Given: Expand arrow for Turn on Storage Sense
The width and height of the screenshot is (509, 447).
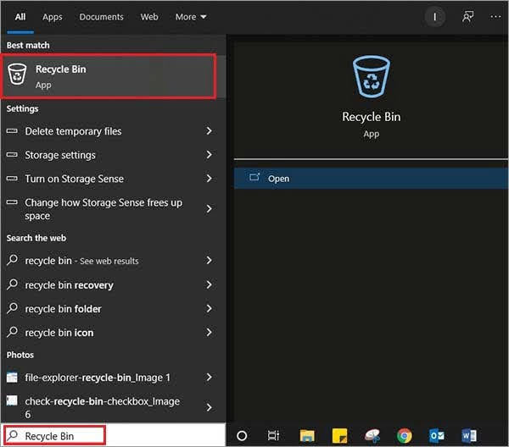Looking at the screenshot, I should [209, 179].
